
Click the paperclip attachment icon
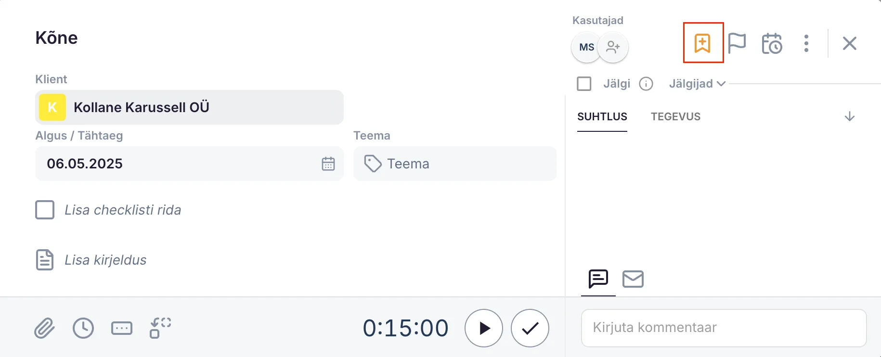tap(44, 328)
